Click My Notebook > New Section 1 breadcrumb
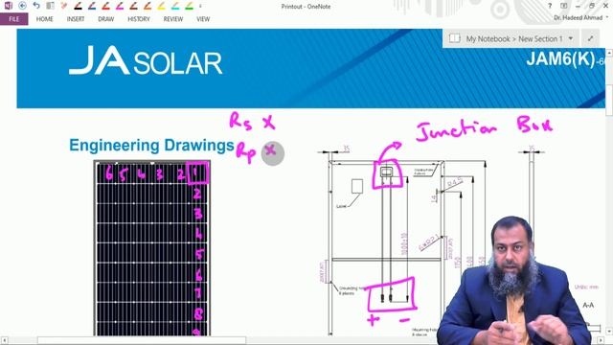The image size is (613, 345). [x=514, y=38]
